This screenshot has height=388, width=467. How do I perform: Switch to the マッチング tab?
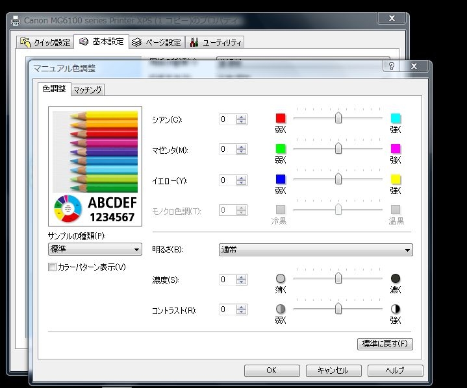tap(88, 90)
